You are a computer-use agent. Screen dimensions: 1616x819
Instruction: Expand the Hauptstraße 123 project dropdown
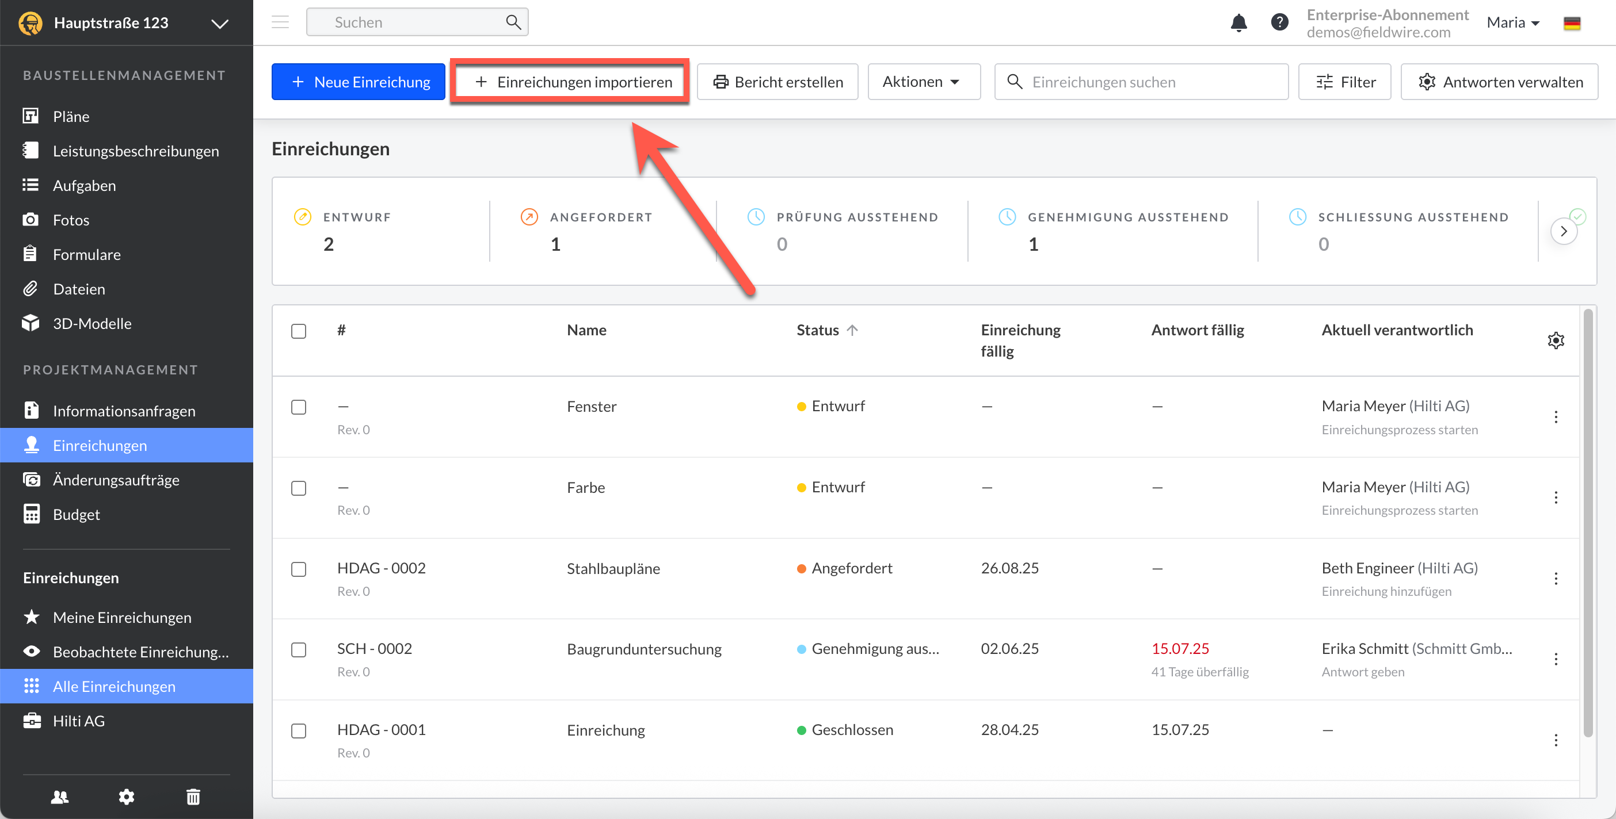pos(219,24)
